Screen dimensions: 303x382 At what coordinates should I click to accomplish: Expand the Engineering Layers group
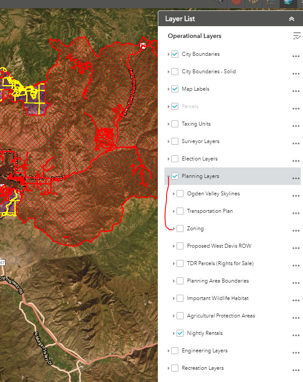point(168,351)
